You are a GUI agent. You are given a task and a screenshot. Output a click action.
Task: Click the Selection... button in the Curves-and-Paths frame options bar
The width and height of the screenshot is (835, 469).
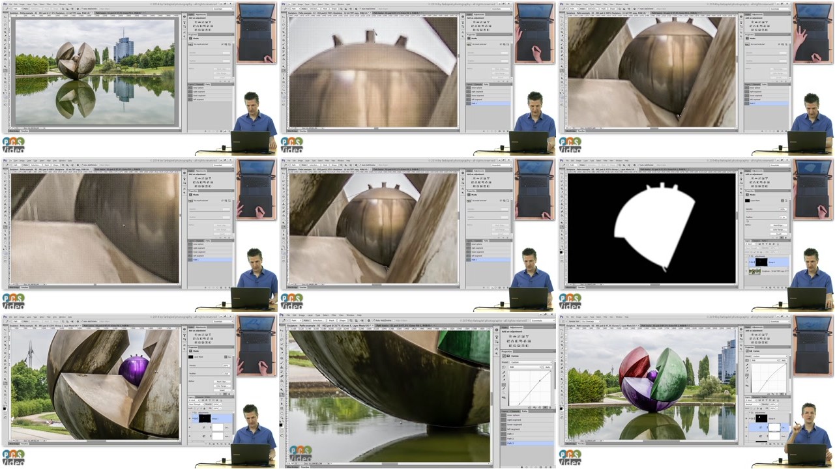(318, 320)
